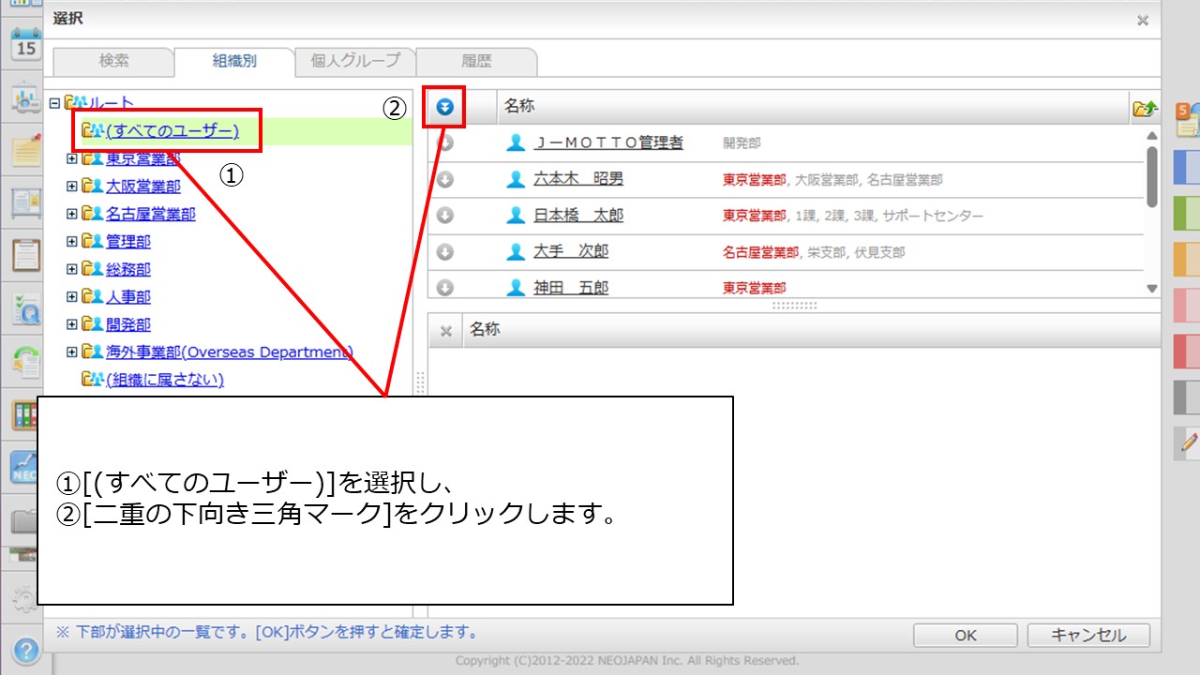
Task: Expand the 大阪営業部 tree node
Action: [x=72, y=187]
